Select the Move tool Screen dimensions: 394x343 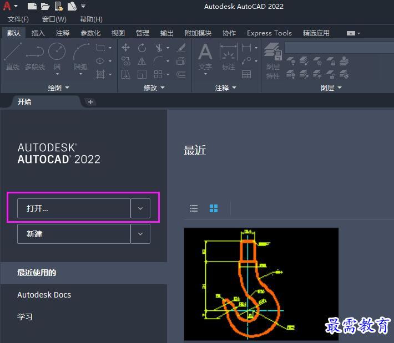[x=125, y=48]
